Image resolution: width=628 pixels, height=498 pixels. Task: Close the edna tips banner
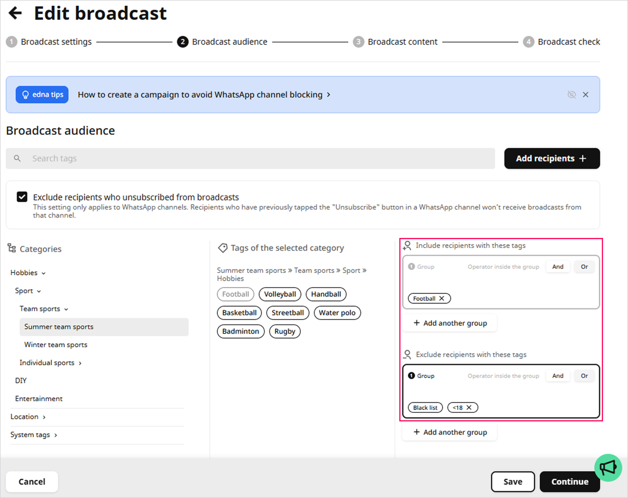[585, 95]
